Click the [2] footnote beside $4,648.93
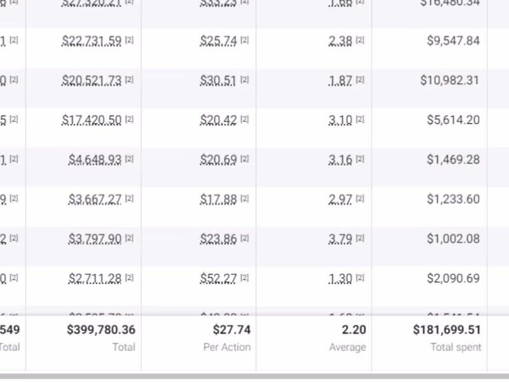This screenshot has height=382, width=509. tap(129, 159)
